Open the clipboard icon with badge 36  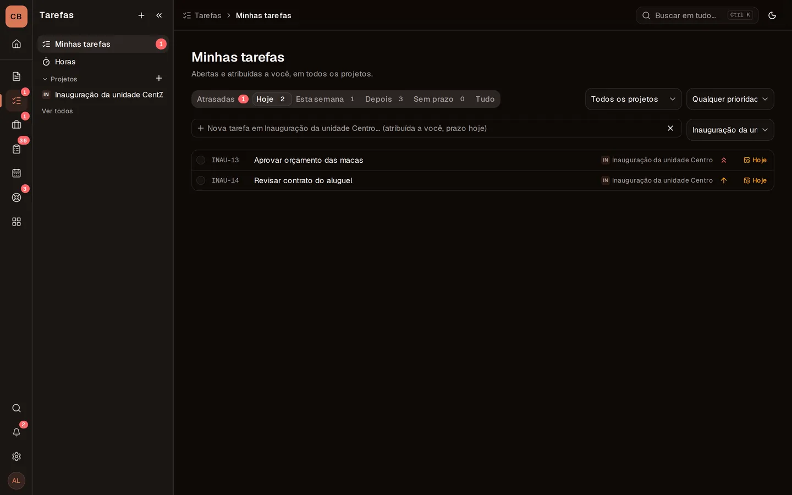pyautogui.click(x=16, y=149)
